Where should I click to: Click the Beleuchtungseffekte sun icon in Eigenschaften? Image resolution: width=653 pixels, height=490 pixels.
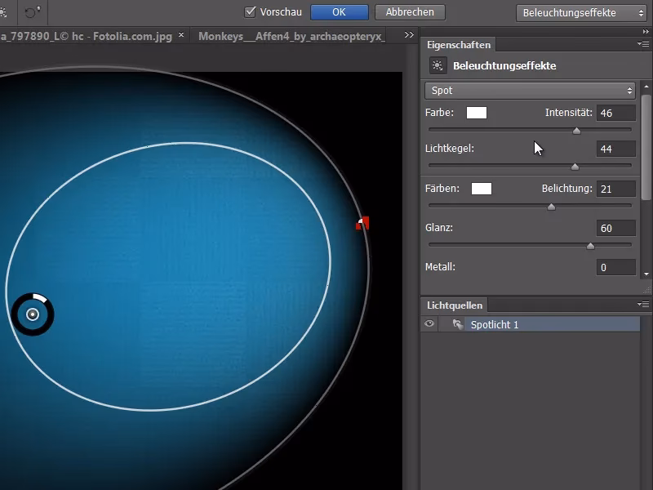pyautogui.click(x=438, y=66)
